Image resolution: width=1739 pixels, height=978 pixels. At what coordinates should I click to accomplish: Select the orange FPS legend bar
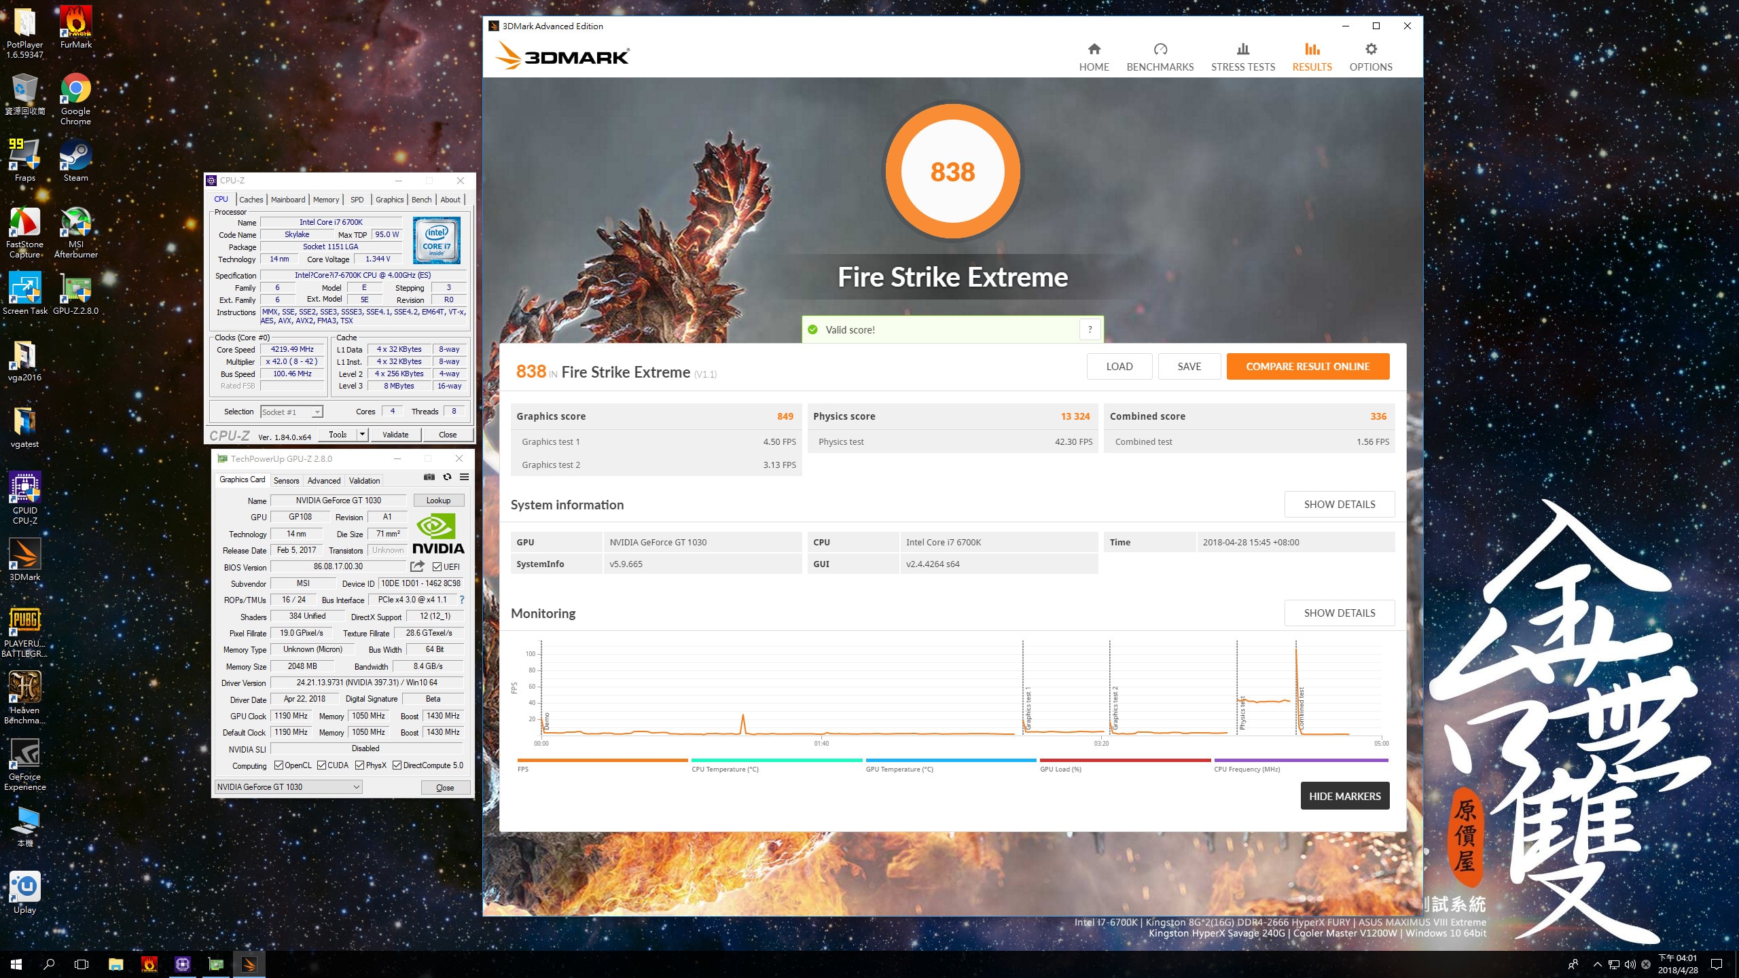pyautogui.click(x=603, y=761)
